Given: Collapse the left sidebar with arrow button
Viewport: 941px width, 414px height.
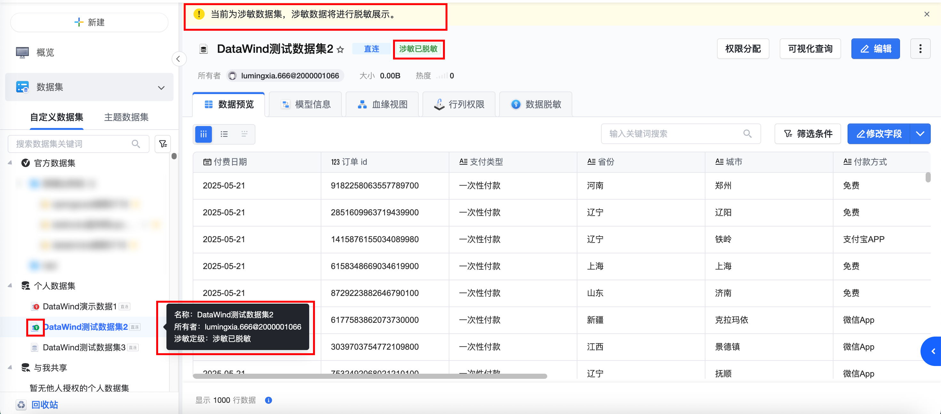Looking at the screenshot, I should pyautogui.click(x=178, y=59).
